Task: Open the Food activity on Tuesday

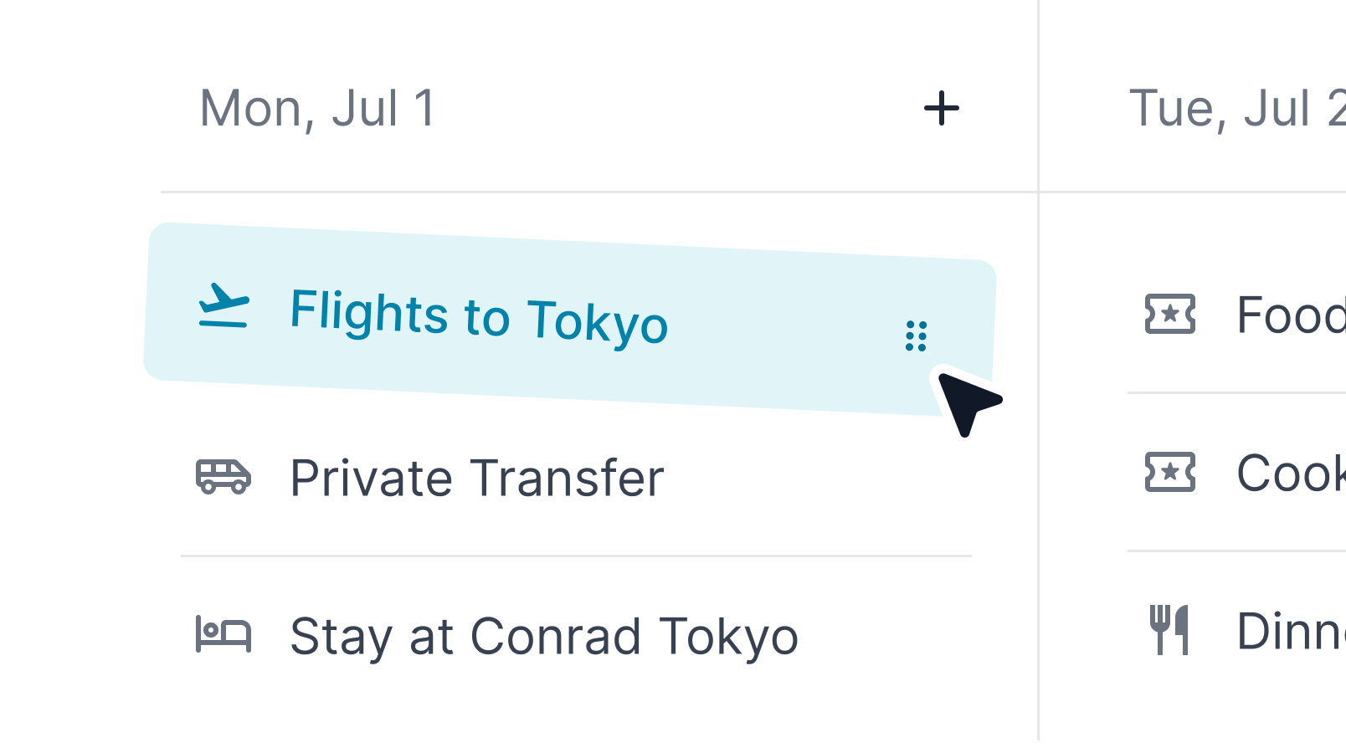Action: tap(1289, 315)
